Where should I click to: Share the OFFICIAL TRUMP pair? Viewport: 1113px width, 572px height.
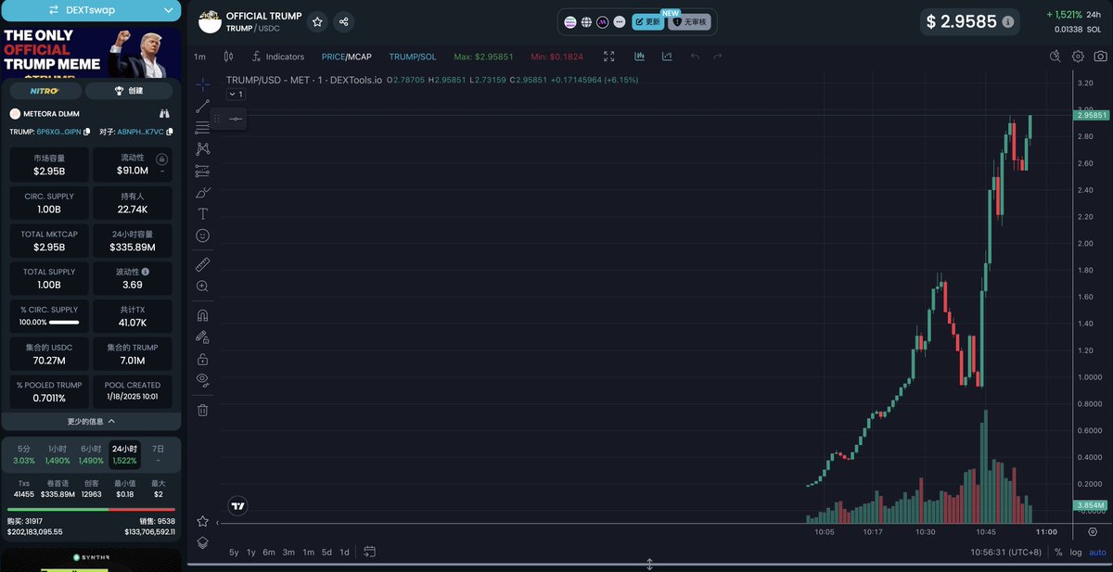point(343,21)
